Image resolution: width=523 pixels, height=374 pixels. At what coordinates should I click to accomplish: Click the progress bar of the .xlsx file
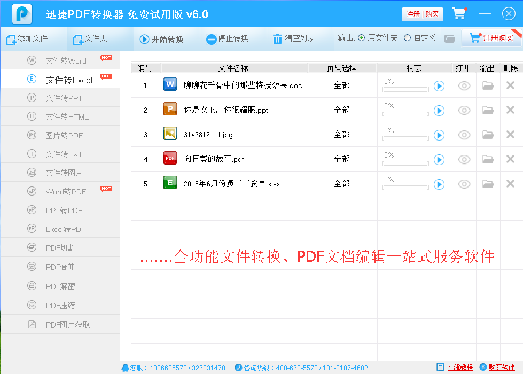click(405, 188)
